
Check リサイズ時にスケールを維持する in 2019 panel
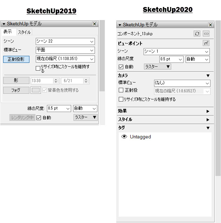(x=38, y=68)
